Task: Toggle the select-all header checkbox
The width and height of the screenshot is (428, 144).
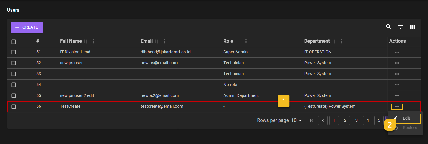Action: (x=14, y=42)
